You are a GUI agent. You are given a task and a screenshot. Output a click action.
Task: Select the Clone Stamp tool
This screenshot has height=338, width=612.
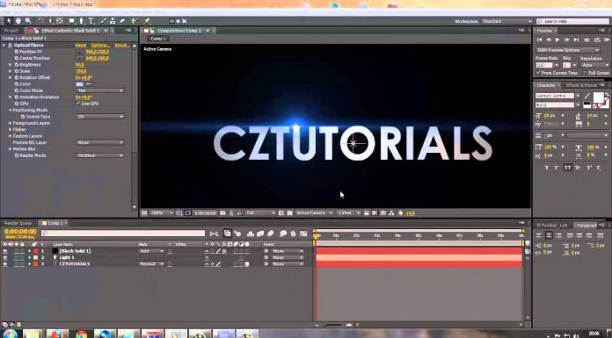click(113, 21)
